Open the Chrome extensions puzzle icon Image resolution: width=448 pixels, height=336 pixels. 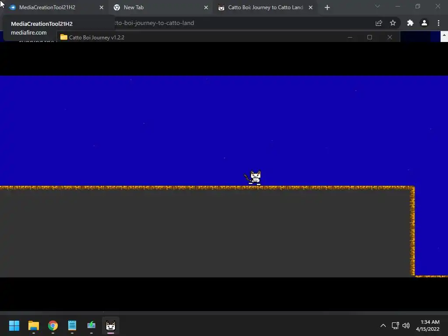point(410,23)
